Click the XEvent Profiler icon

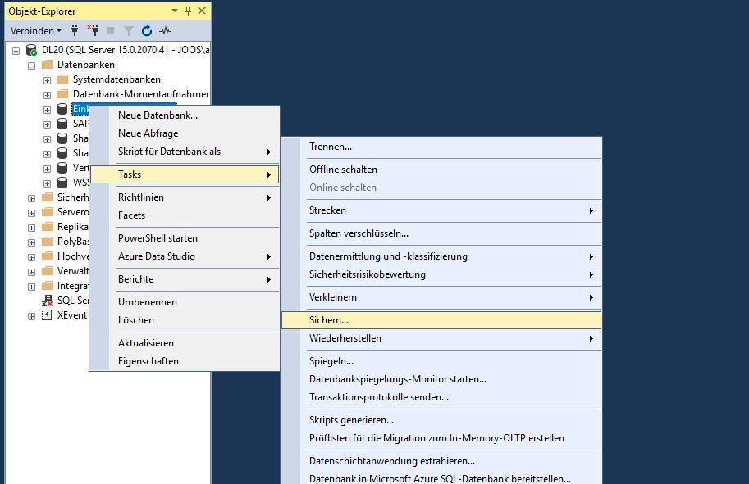click(x=46, y=315)
